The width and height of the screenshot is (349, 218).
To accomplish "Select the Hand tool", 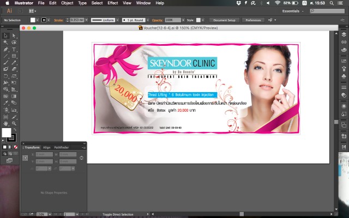I will tap(5, 123).
